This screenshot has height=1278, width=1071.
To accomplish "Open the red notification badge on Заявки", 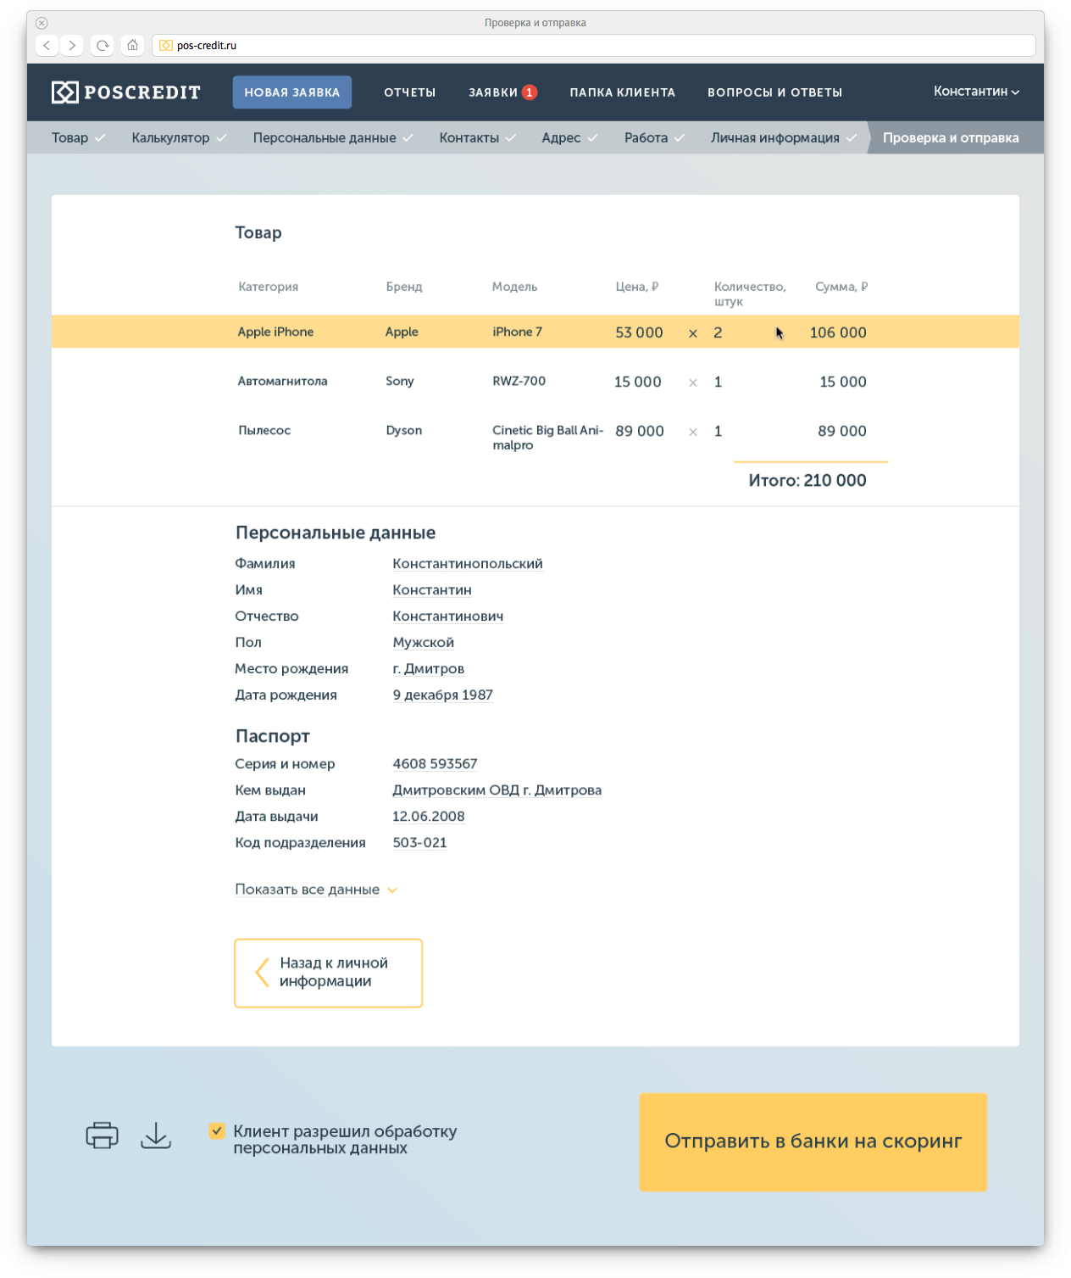I will click(530, 92).
